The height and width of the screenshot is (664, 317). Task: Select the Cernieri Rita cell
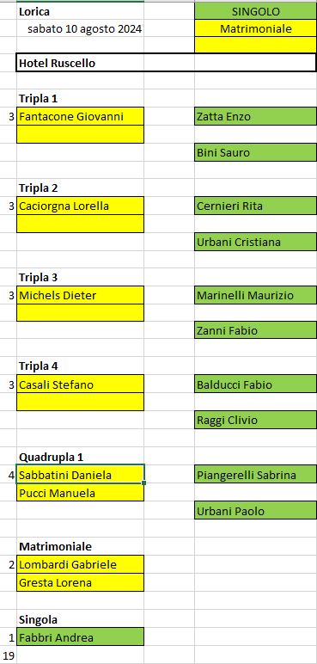point(256,206)
